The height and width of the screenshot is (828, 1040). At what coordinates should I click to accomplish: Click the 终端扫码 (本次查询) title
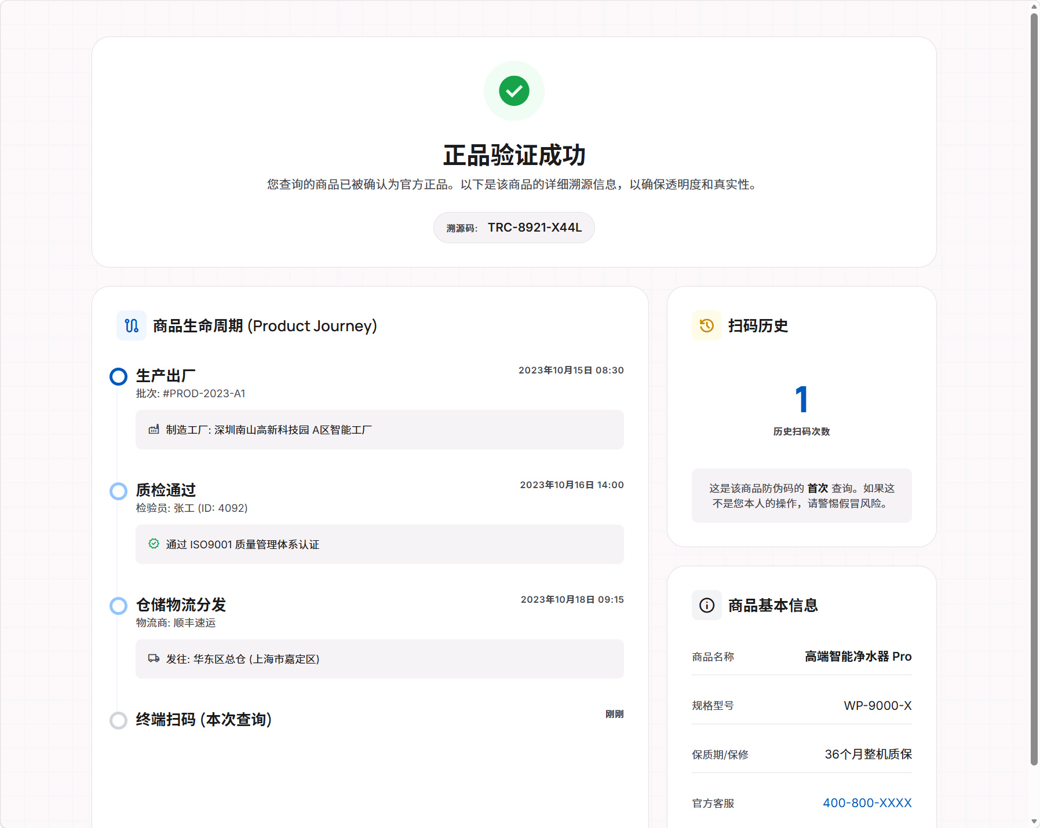[204, 720]
